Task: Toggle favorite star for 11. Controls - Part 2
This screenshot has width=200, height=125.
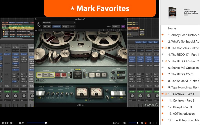Action: click(x=163, y=100)
